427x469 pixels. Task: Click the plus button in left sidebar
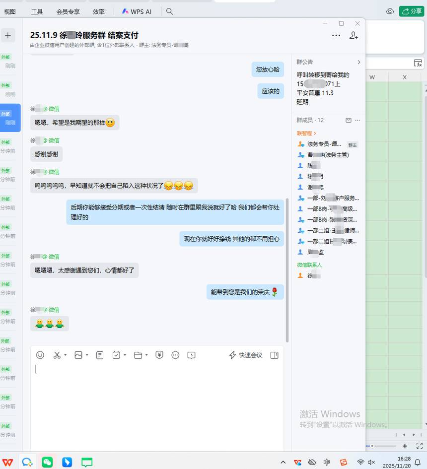tap(8, 35)
